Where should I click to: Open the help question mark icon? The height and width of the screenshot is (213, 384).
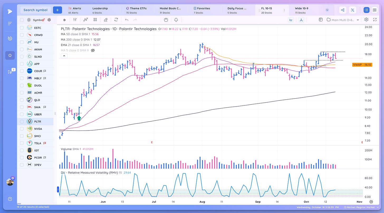pos(10,199)
